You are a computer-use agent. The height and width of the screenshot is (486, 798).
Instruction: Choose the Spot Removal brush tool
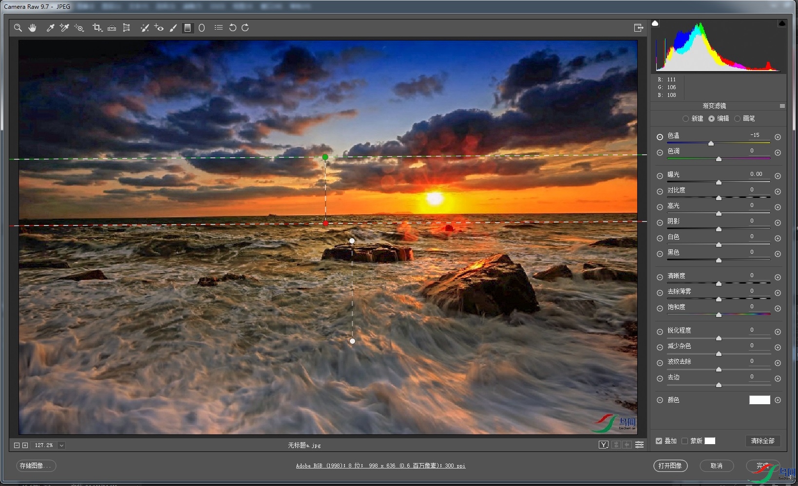click(145, 28)
